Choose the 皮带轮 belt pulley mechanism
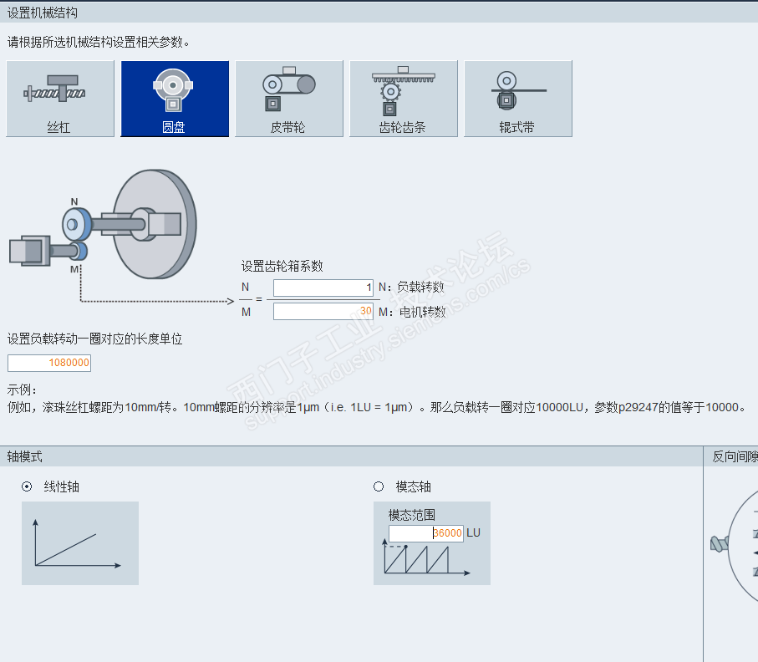This screenshot has width=758, height=662. coord(289,99)
